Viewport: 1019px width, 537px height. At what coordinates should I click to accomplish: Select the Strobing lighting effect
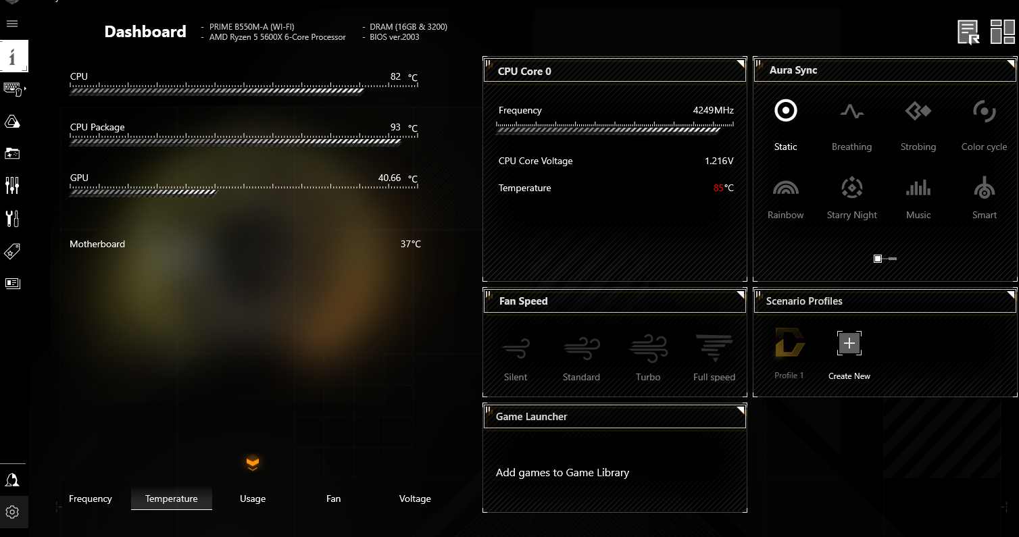[x=918, y=126]
